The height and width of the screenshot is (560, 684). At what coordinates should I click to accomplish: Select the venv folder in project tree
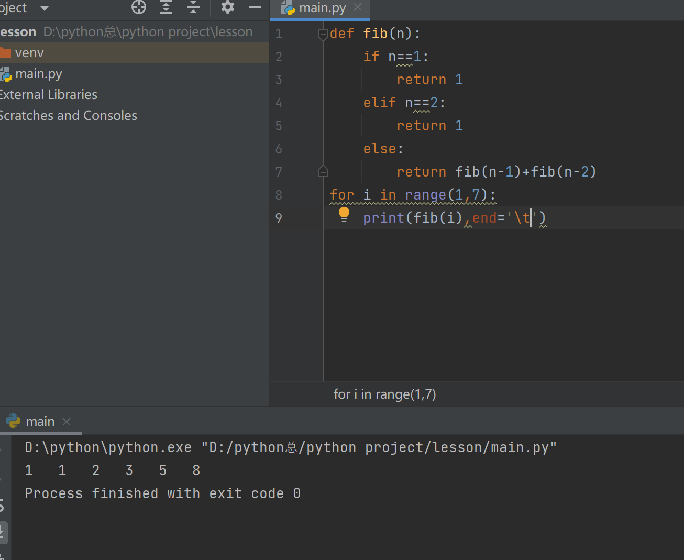click(134, 53)
